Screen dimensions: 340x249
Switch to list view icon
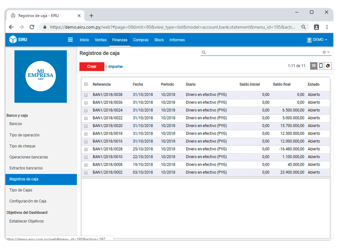[314, 66]
